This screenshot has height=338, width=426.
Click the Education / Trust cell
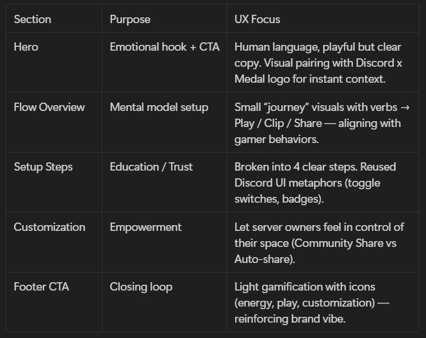click(152, 167)
